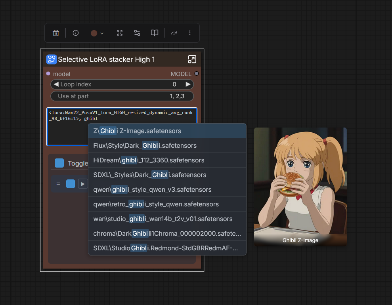The height and width of the screenshot is (305, 392).
Task: Open the brown node color dropdown
Action: (97, 33)
